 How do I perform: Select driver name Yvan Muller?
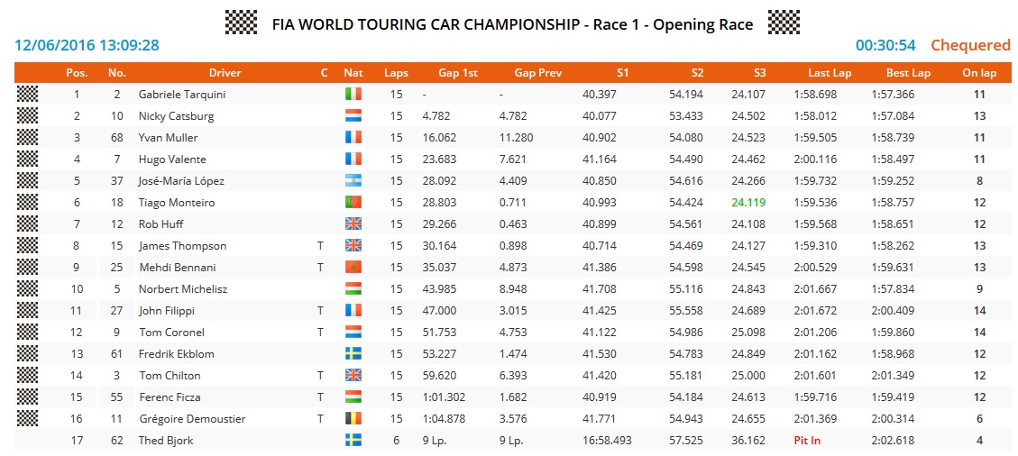click(168, 138)
